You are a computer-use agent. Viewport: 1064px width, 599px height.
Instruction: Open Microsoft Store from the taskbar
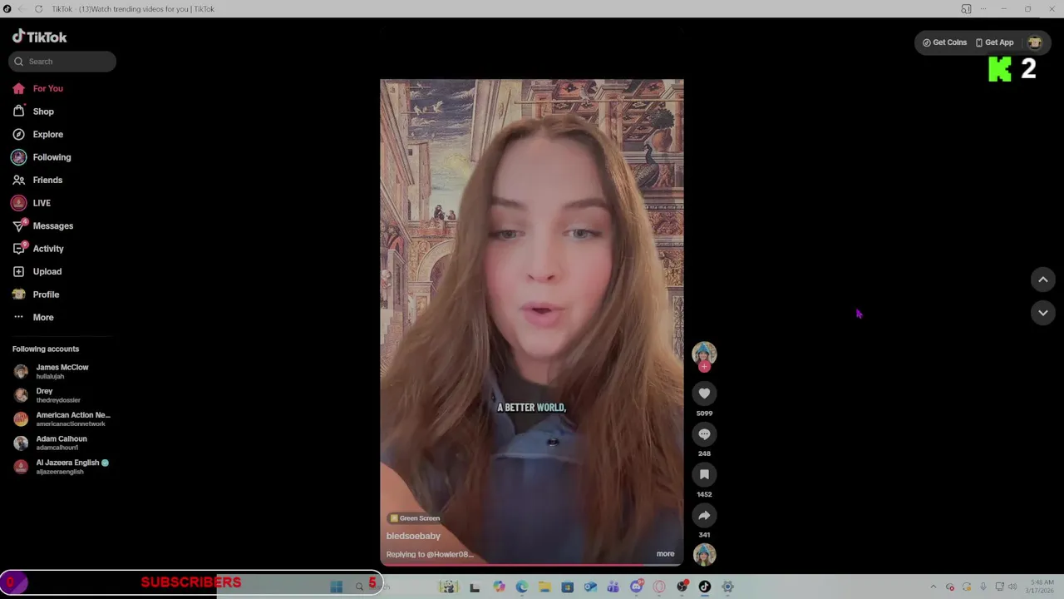568,587
